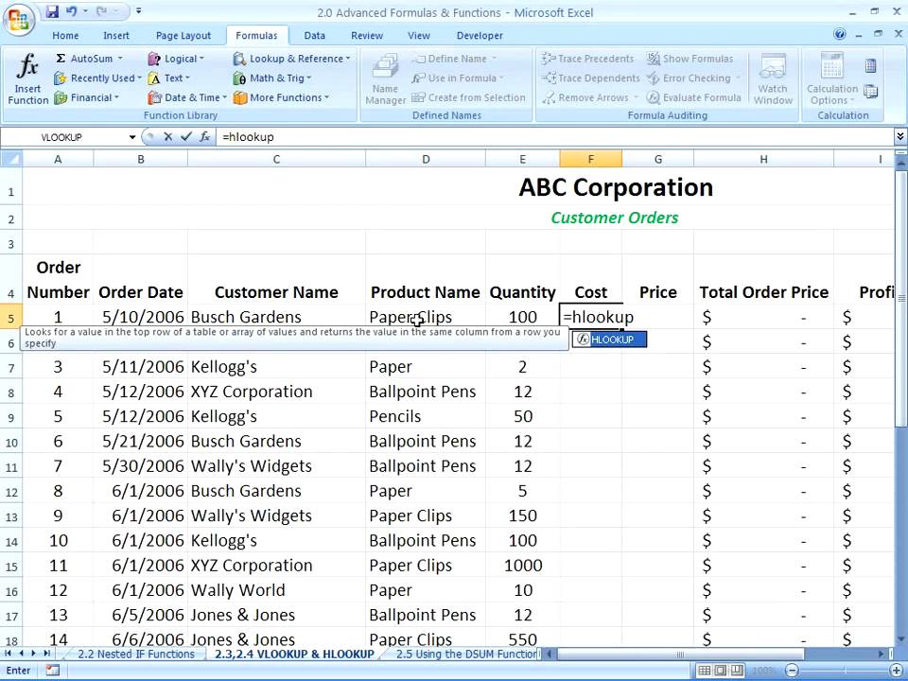Zoom in with plus button
908x681 pixels.
896,671
